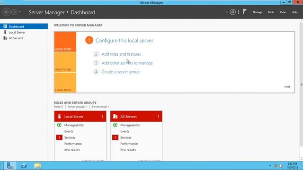
Task: Open File Explorer from the taskbar
Action: click(38, 166)
